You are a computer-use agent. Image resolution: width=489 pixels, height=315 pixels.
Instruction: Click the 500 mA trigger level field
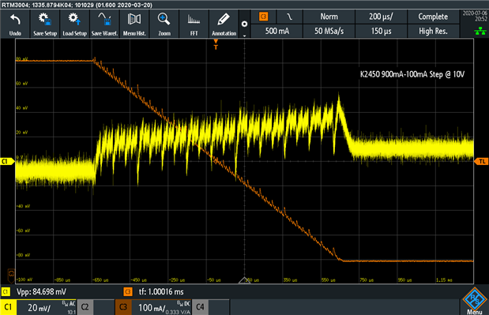[277, 31]
